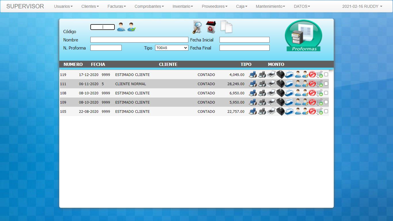
Task: Click the shopping cart icon for proforma 105
Action: 319,112
